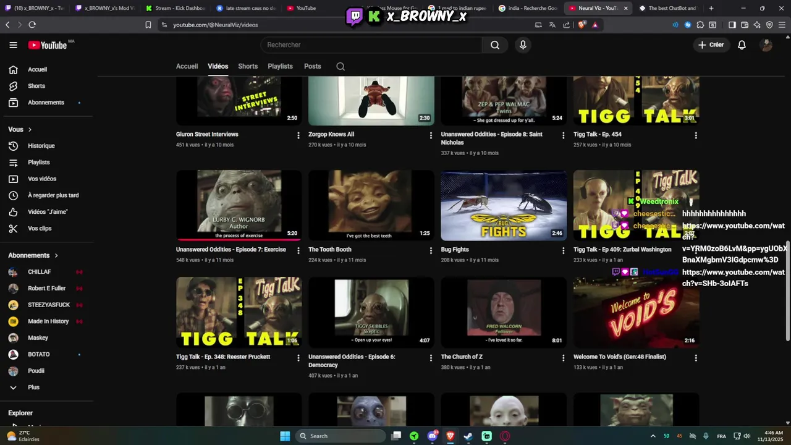Open Tigg Talk Ep. 348 title link

pos(223,357)
